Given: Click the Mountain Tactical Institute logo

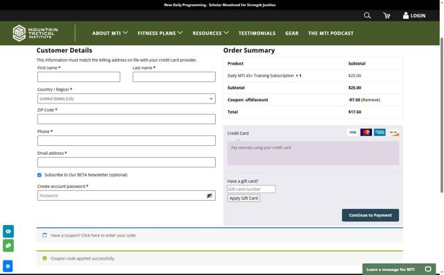Looking at the screenshot, I should 35,33.
